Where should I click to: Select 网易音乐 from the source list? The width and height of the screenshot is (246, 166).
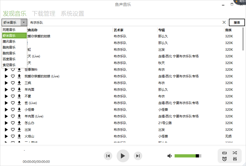click(14, 30)
